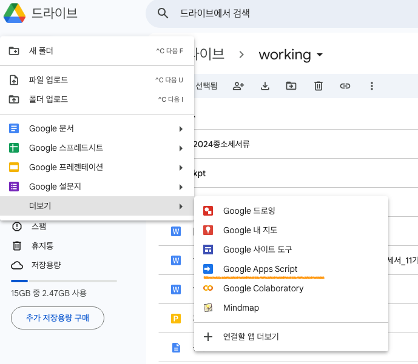Select New folder menu entry
418x364 pixels.
click(97, 50)
